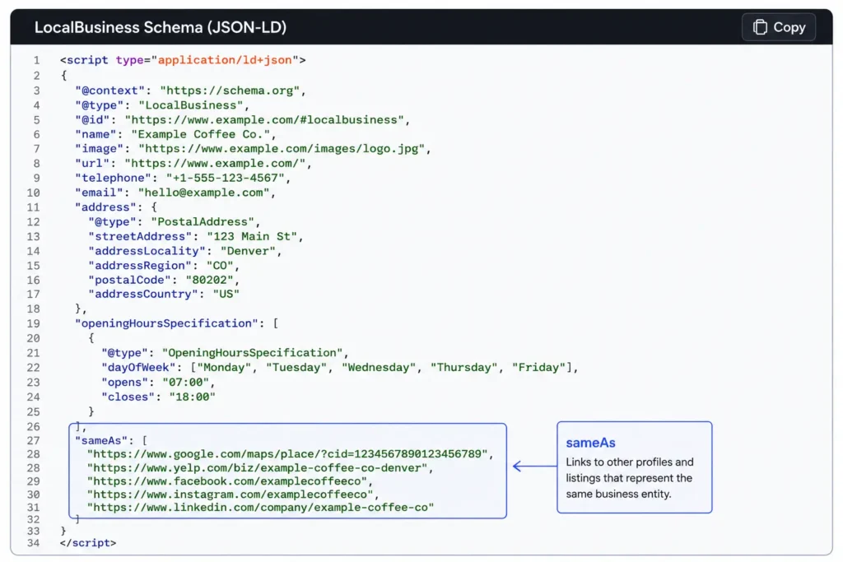843x562 pixels.
Task: Click the "https://www.example.com/" url value
Action: click(x=215, y=164)
